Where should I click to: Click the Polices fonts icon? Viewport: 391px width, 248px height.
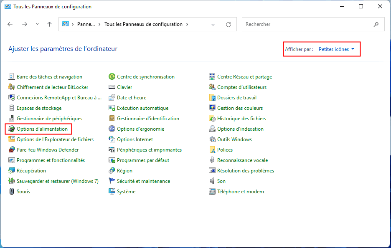click(212, 150)
